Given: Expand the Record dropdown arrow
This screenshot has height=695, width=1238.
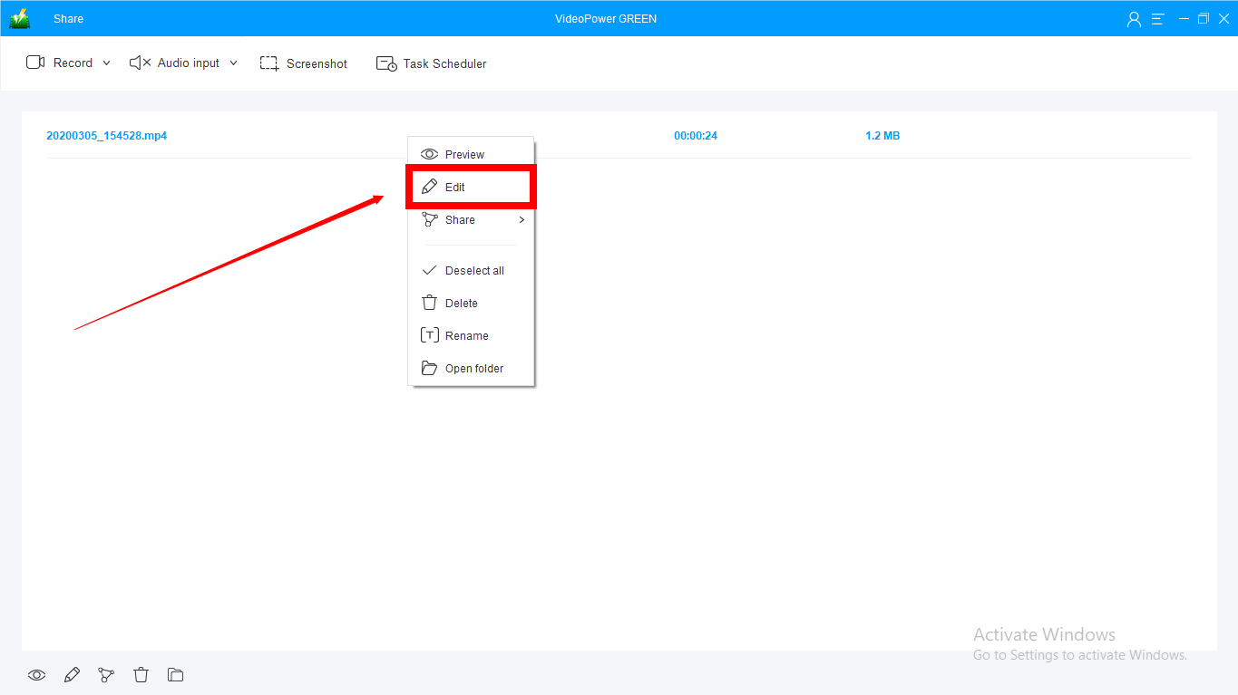Looking at the screenshot, I should (x=106, y=63).
